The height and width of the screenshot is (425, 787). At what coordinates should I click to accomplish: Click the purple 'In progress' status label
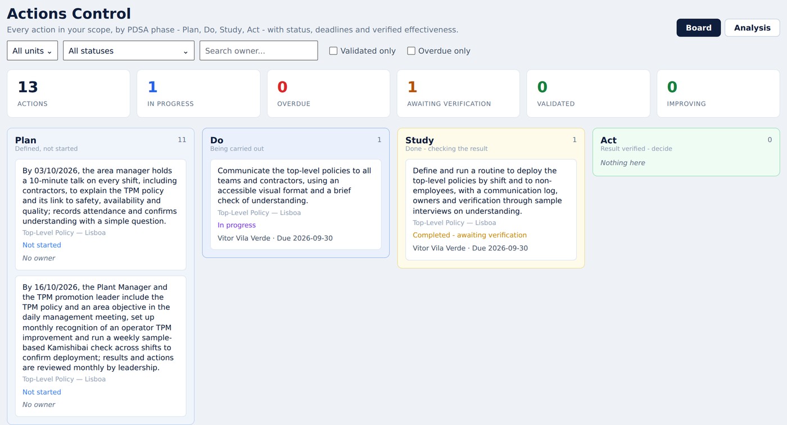237,225
